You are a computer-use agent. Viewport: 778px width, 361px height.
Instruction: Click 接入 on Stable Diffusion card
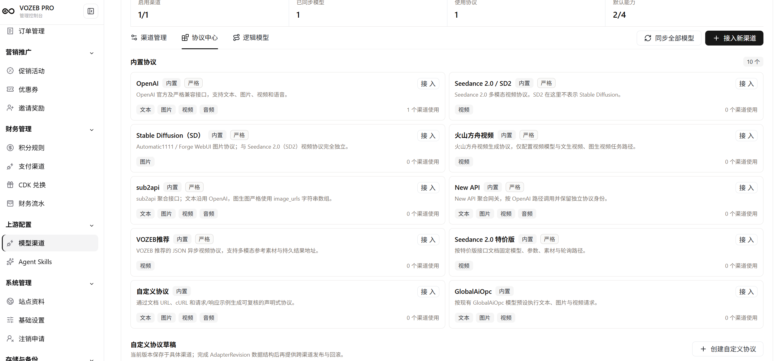(x=428, y=136)
